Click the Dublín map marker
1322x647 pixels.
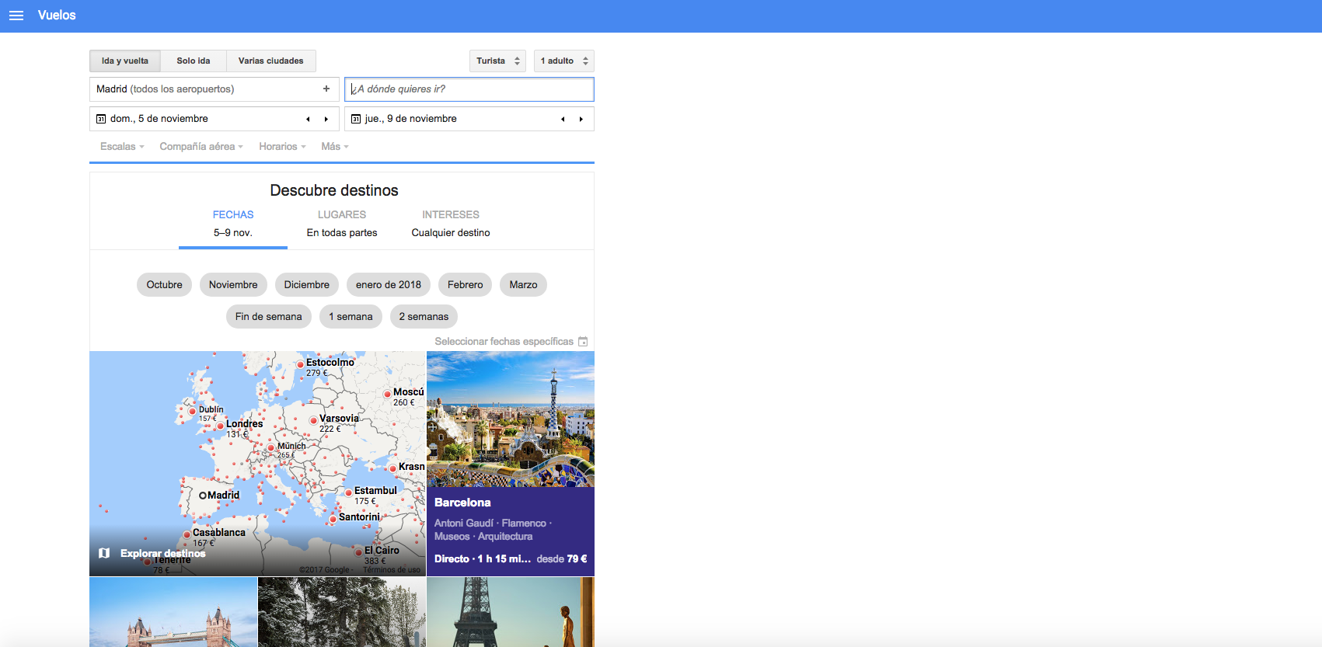(x=192, y=412)
